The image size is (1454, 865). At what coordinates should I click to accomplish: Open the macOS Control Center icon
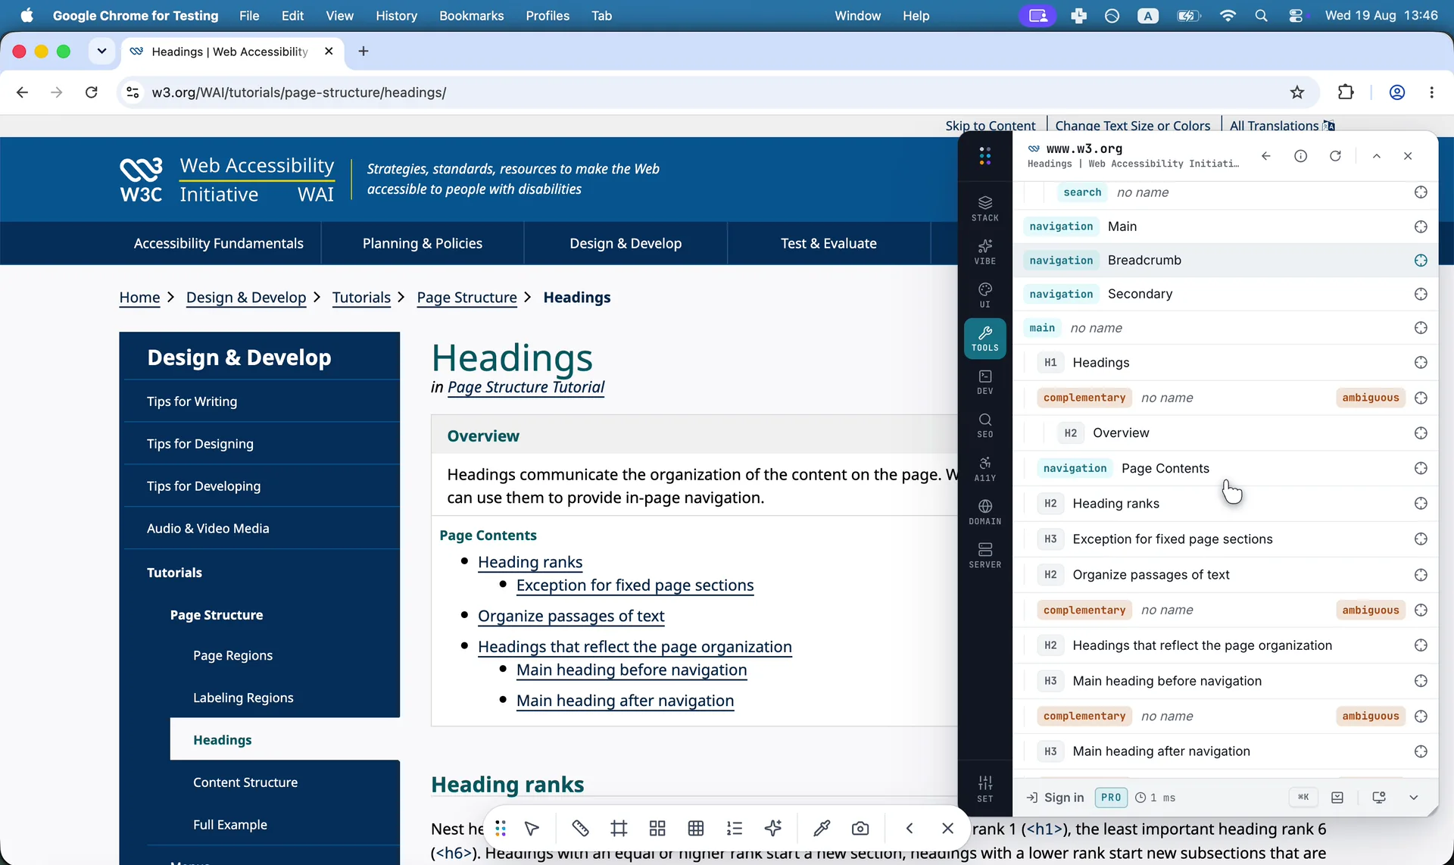[1296, 16]
